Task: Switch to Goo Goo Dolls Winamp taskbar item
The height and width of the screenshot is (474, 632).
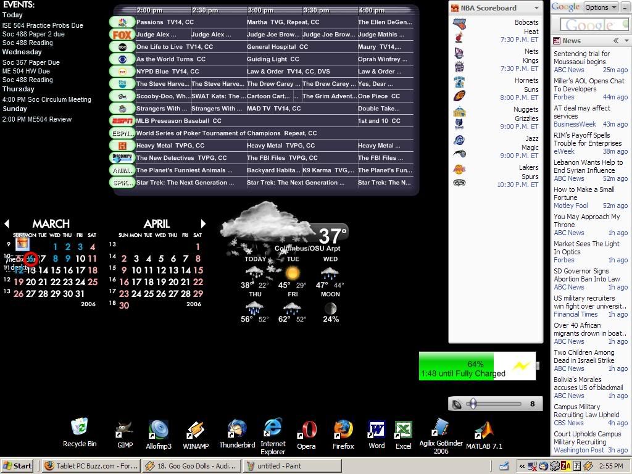Action: 191,467
